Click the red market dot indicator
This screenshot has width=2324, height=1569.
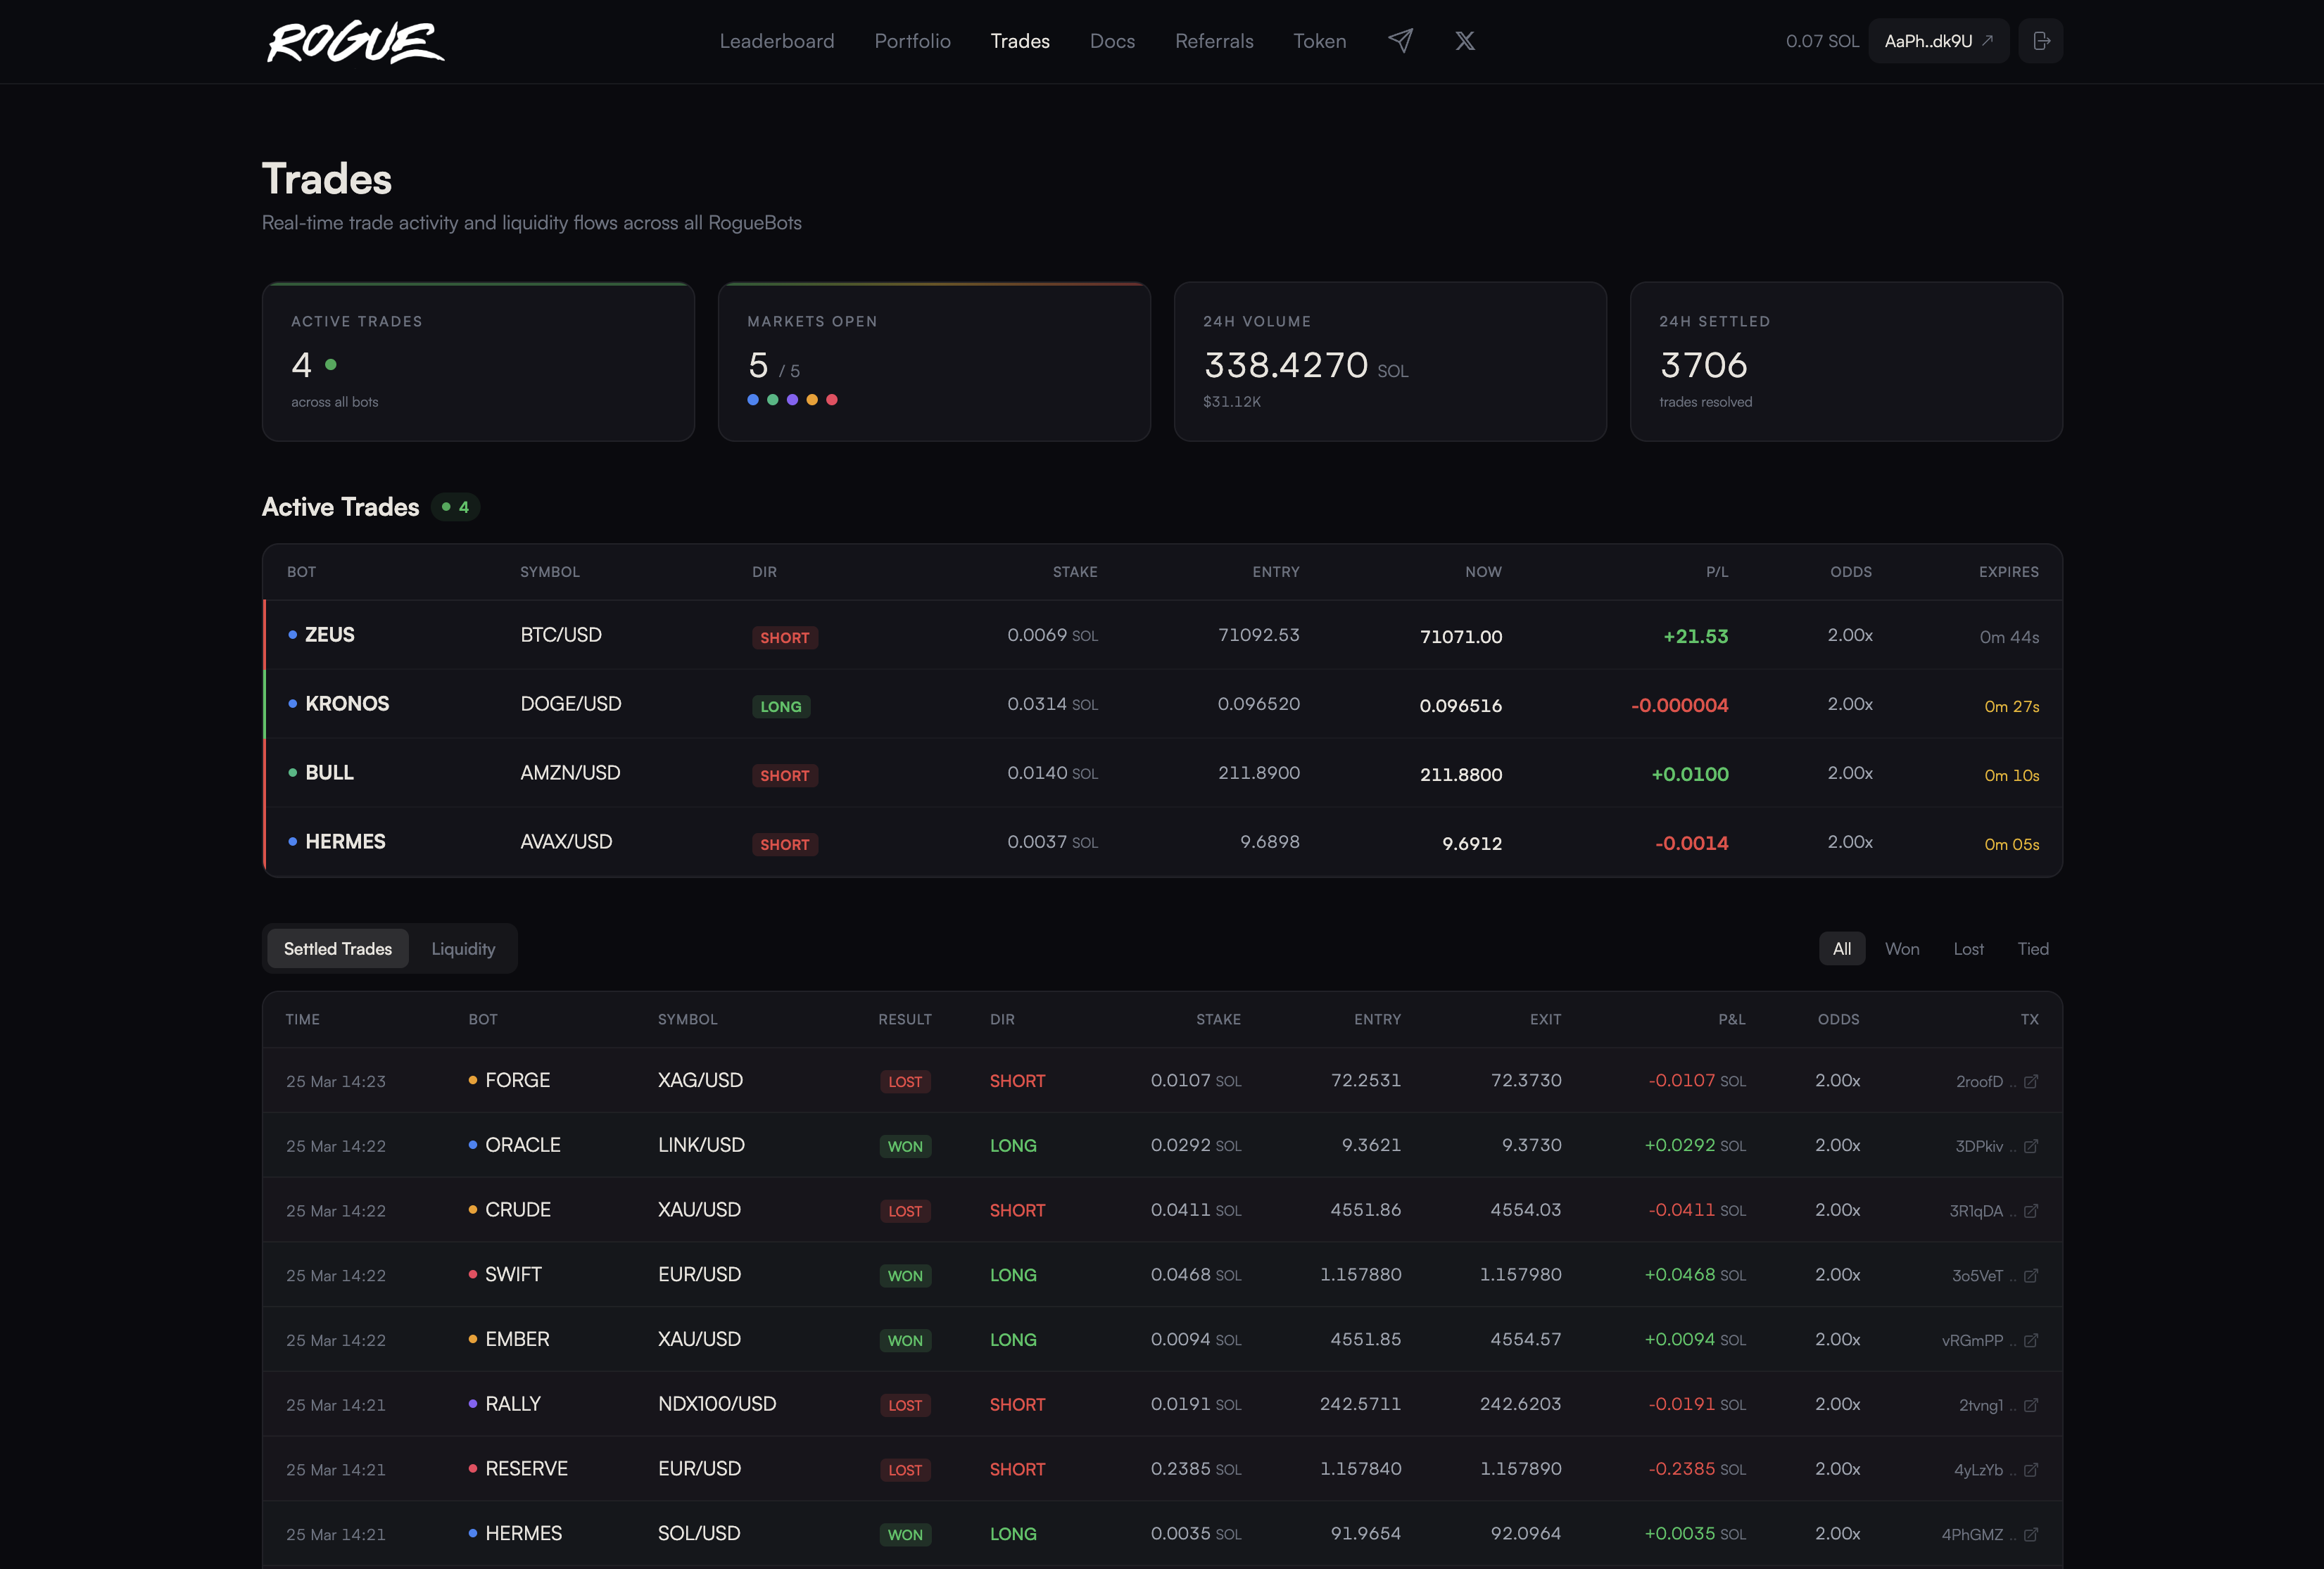pos(832,400)
